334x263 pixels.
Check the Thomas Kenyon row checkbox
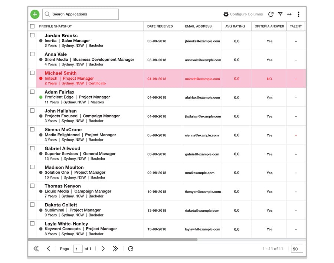click(32, 186)
